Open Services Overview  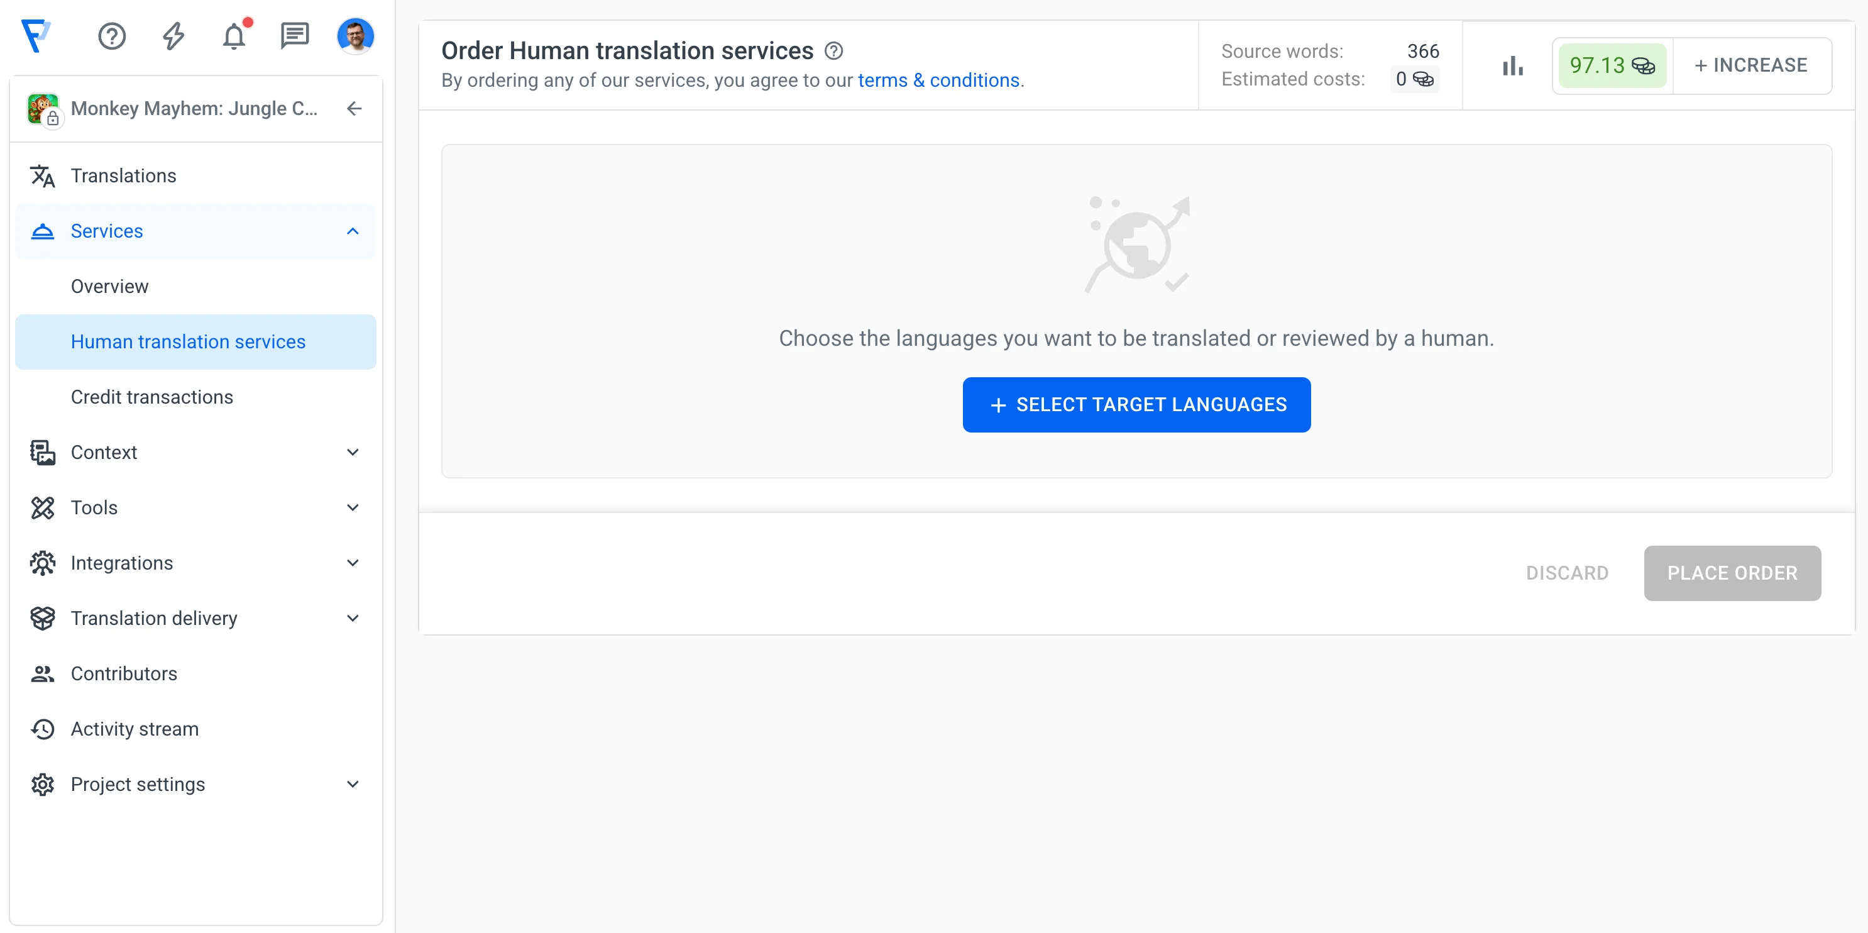coord(196,287)
